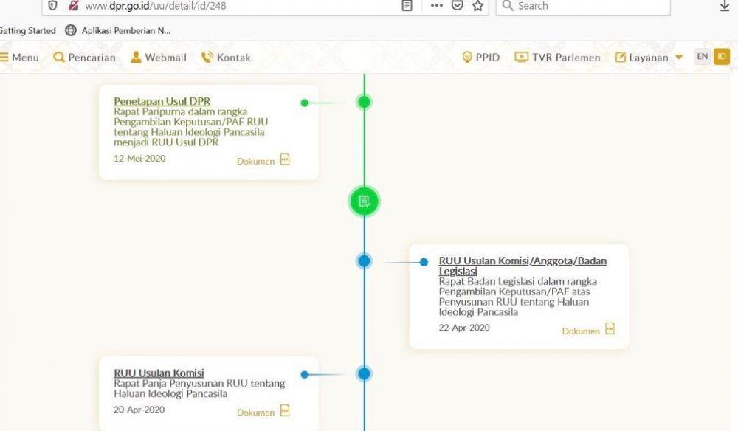Open PDF icon for 22-Apr-2020 entry

[x=610, y=328]
